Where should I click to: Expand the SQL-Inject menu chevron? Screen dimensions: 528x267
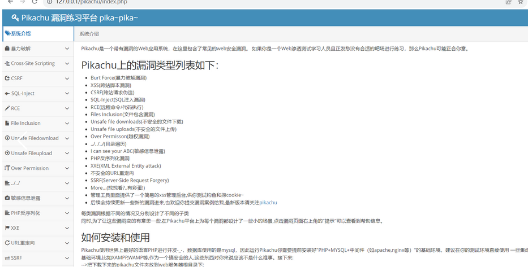67,93
